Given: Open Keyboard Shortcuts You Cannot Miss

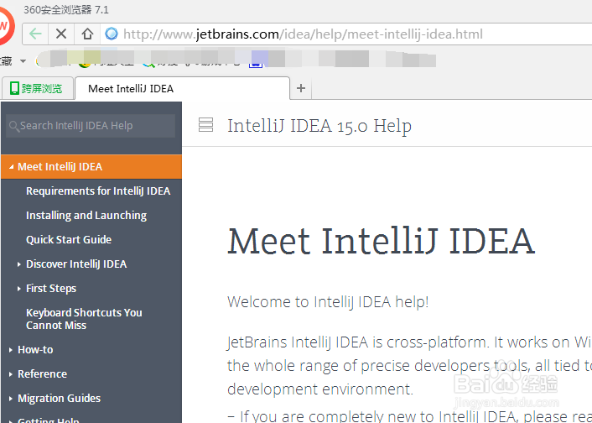Looking at the screenshot, I should (84, 319).
